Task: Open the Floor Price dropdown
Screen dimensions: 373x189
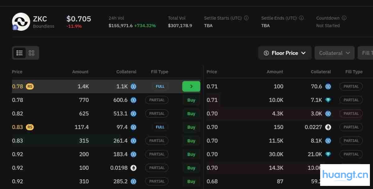Action: (285, 53)
